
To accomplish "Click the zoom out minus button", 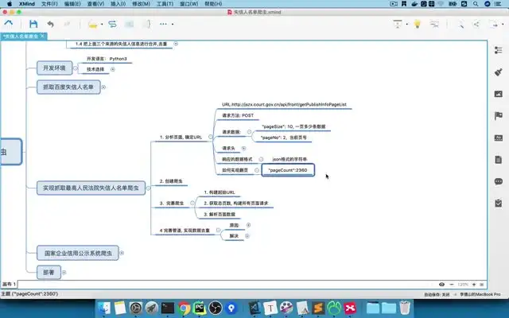I will pyautogui.click(x=453, y=284).
